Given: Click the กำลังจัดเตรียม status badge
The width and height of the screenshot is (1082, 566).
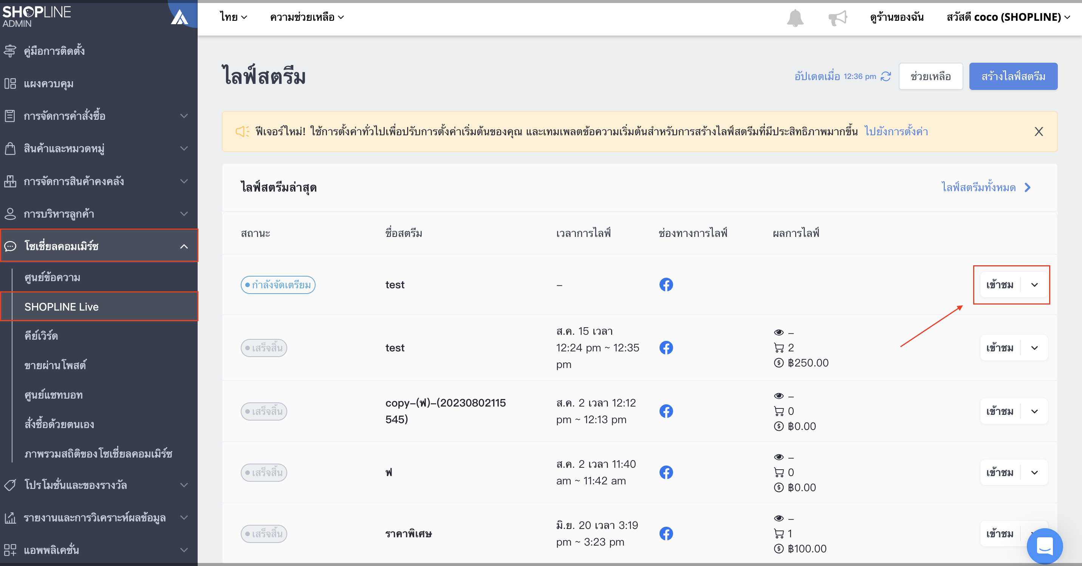Looking at the screenshot, I should click(278, 285).
